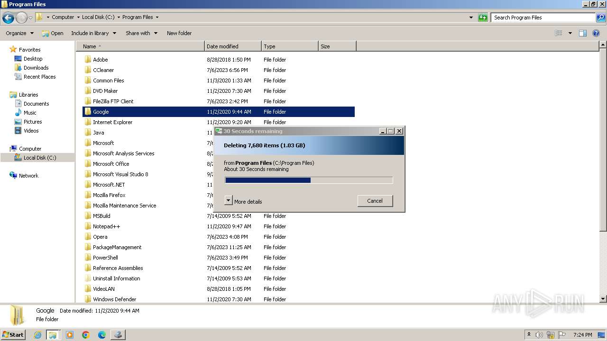Select the Adobe folder icon

click(88, 60)
